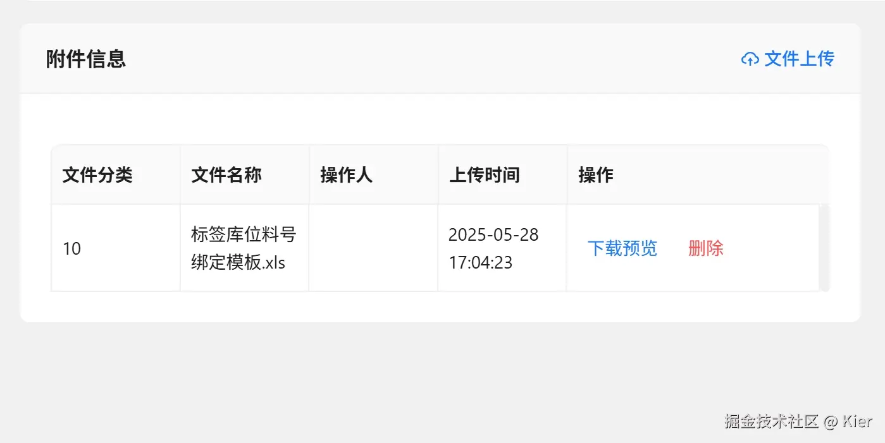This screenshot has height=443, width=885.
Task: Click the 下载预览 download preview link
Action: 622,248
